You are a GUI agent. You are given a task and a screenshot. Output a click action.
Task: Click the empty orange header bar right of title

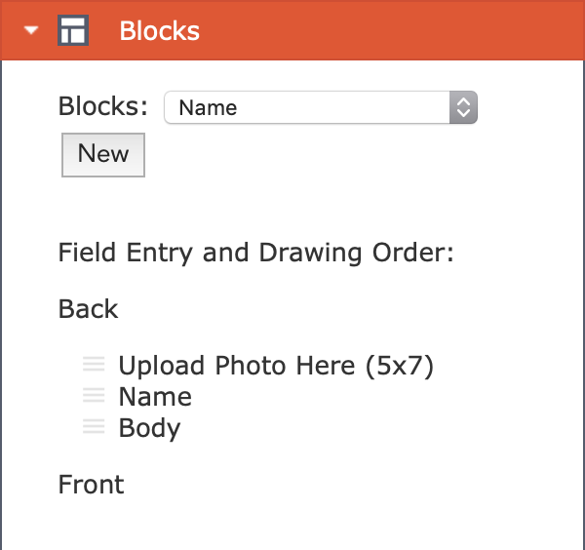click(392, 30)
